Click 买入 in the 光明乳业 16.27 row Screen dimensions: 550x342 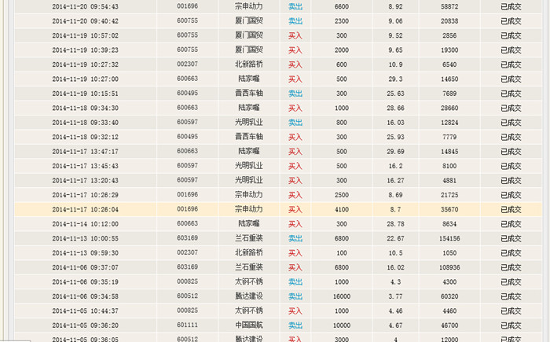(295, 180)
